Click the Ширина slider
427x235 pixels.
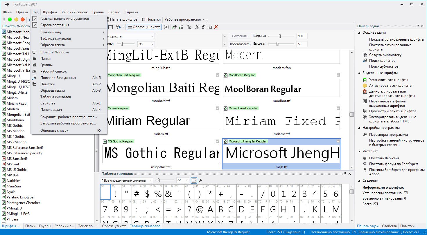281,36
